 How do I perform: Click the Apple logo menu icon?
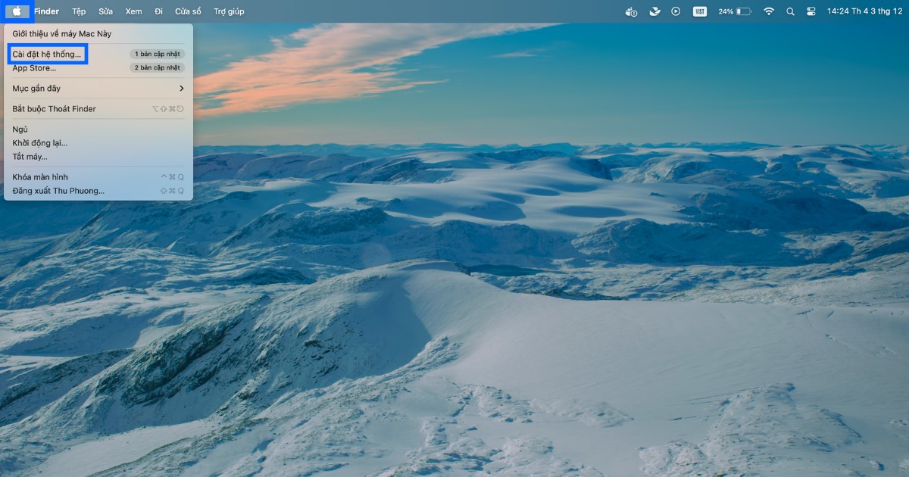tap(17, 11)
